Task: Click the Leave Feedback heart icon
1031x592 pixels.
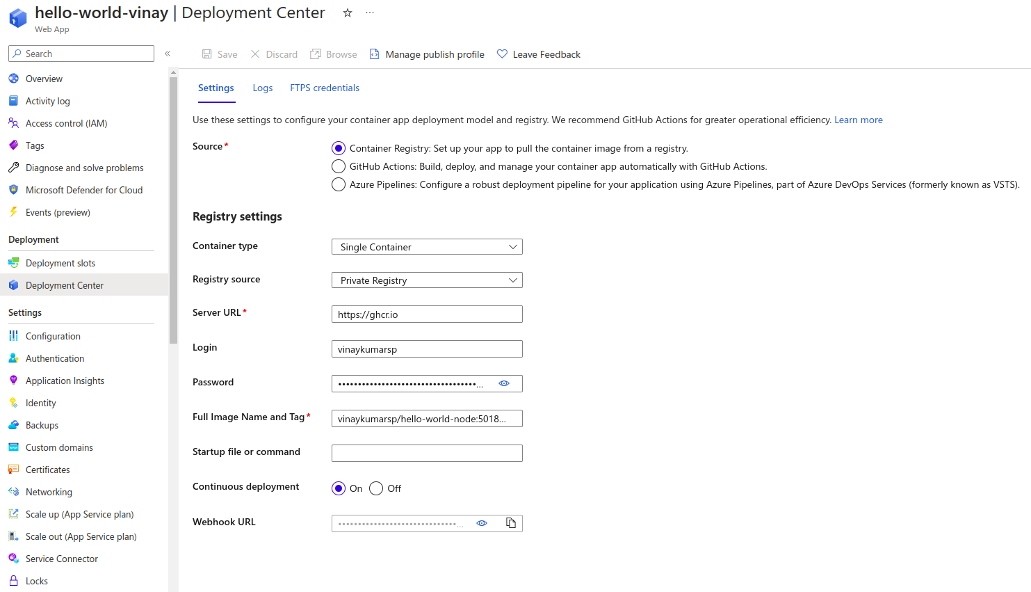Action: tap(502, 54)
